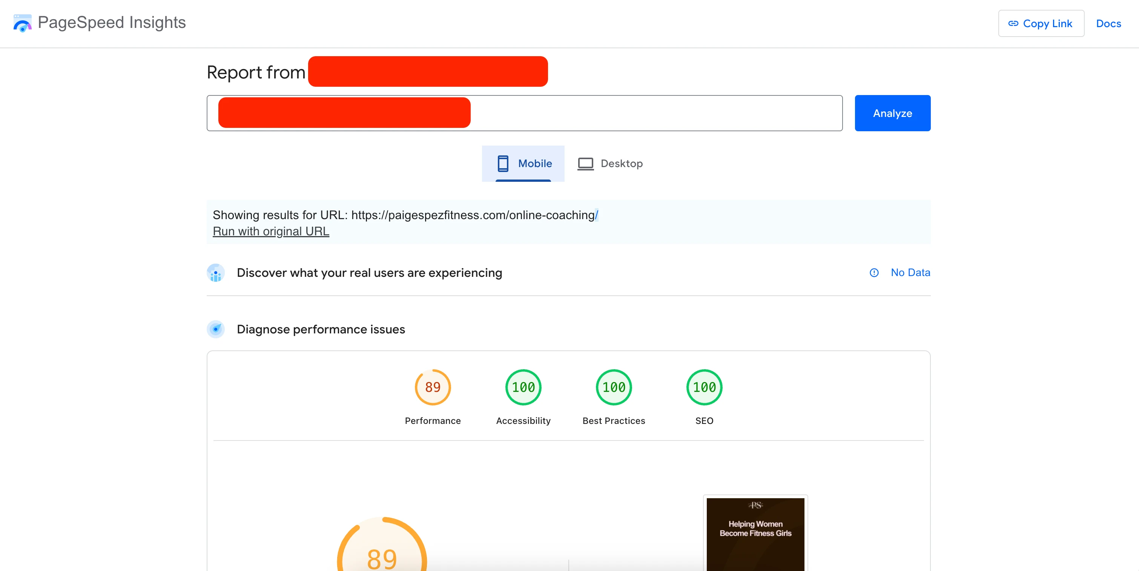Click the Diagnose performance issues radar icon

click(x=216, y=329)
